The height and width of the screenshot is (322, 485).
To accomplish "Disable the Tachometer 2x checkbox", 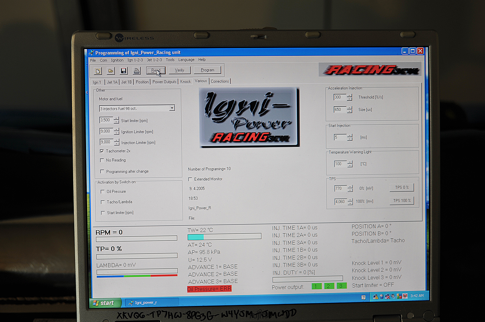I will [102, 151].
